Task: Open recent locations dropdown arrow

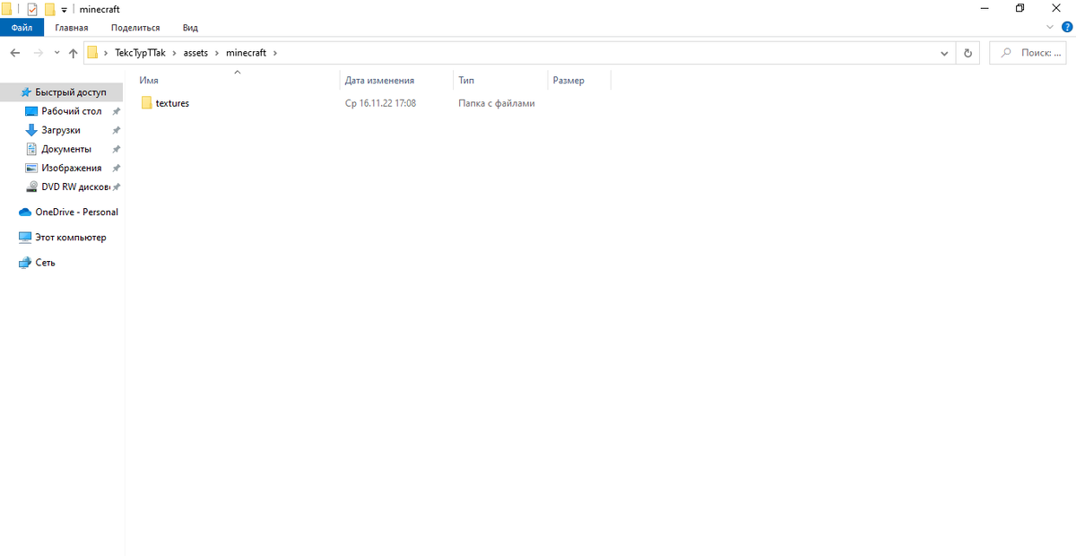Action: click(57, 53)
